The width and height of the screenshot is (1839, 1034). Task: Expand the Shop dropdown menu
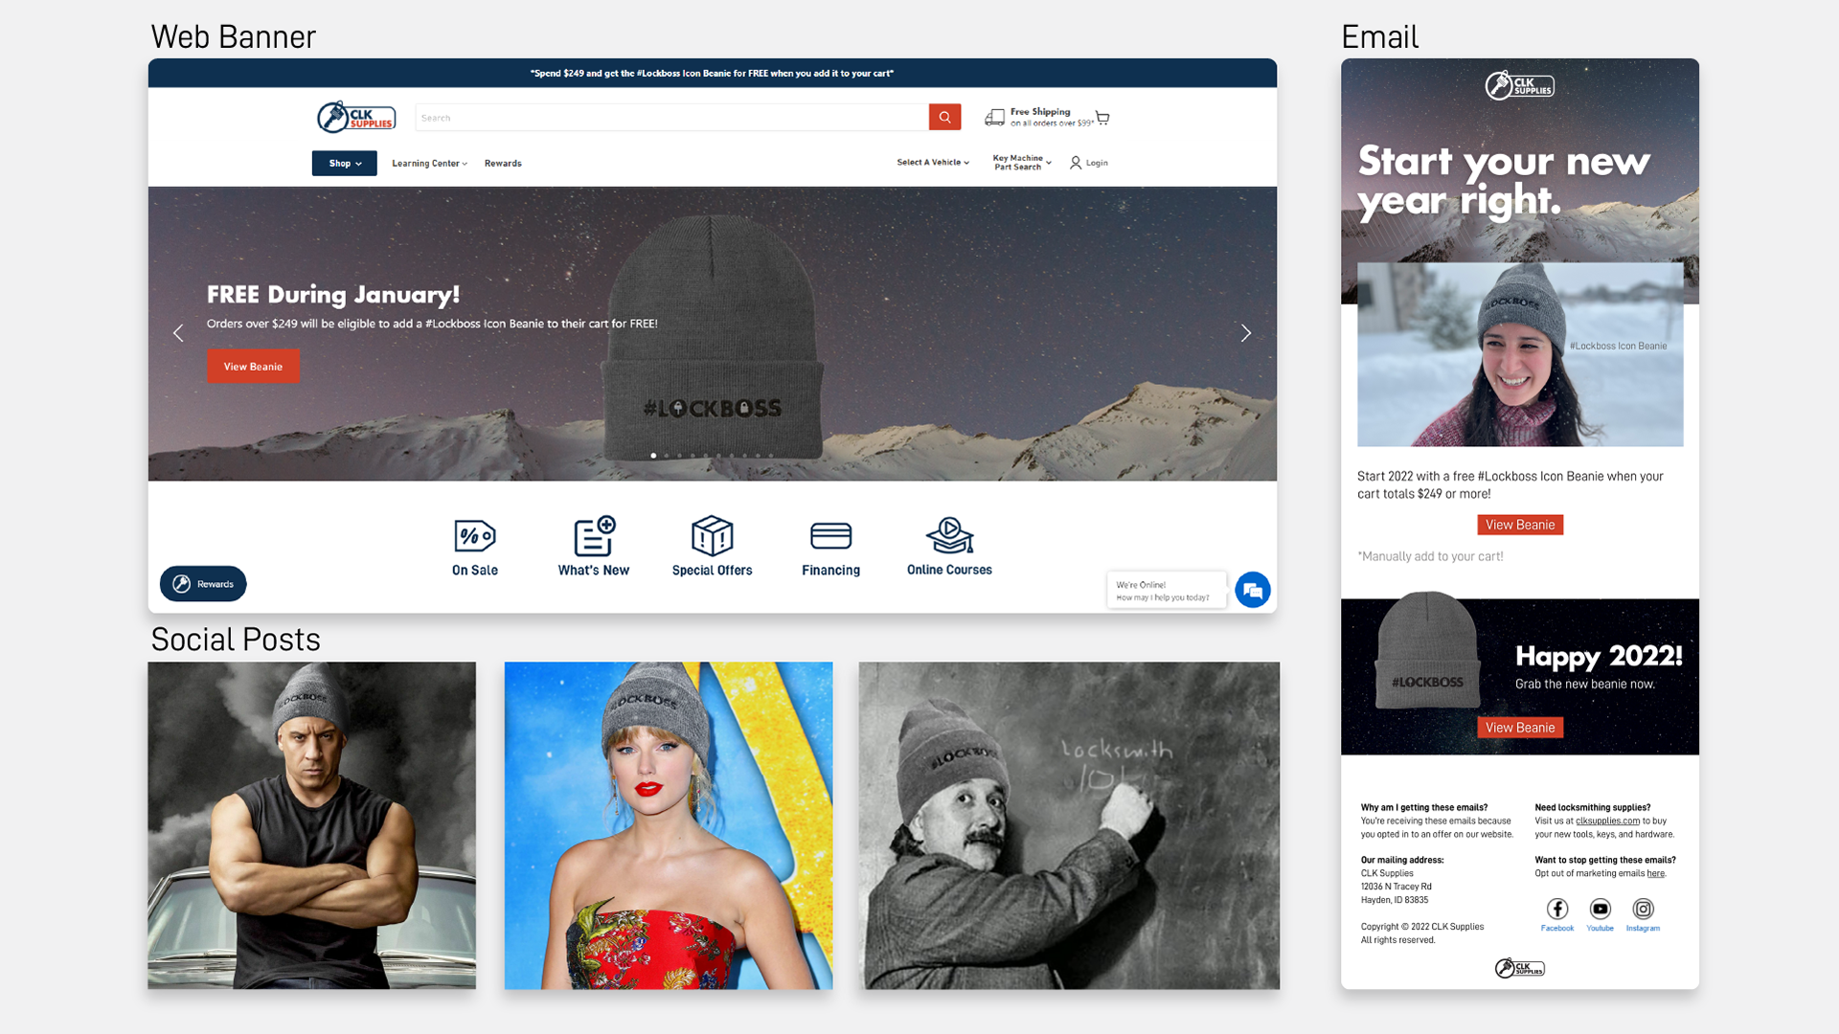[x=345, y=163]
